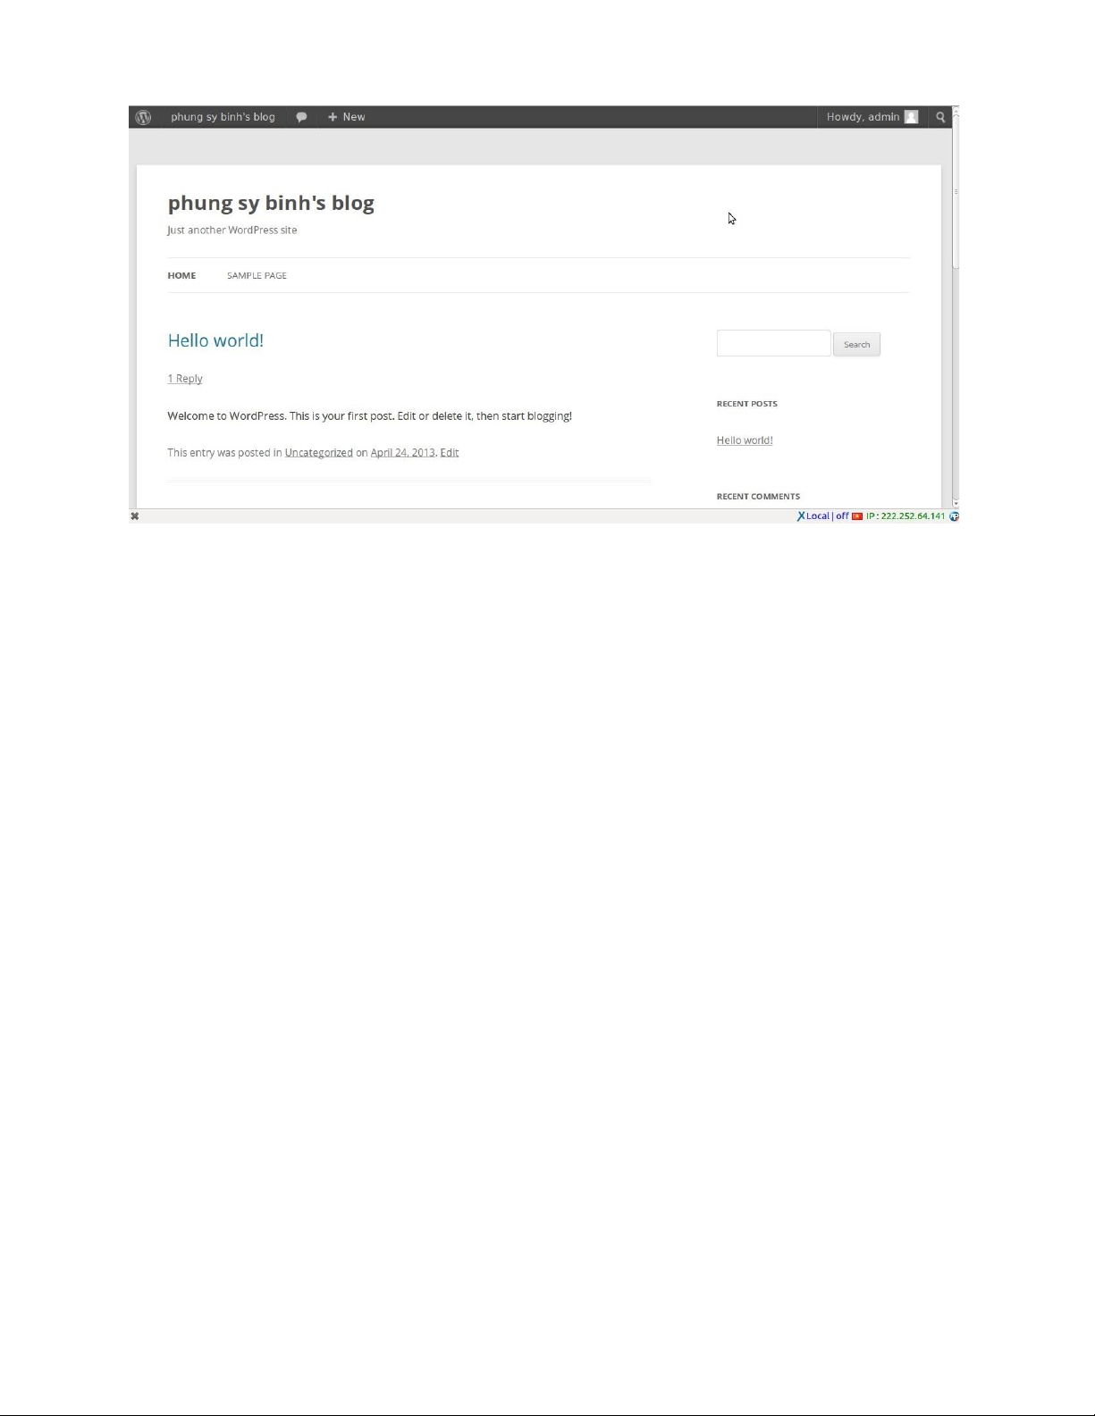Toggle the Local | off proxy status
Viewport: 1095px width, 1416px height.
(x=828, y=516)
